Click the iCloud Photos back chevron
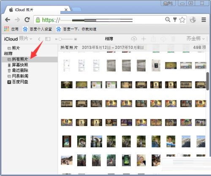Viewport: 211px width, 176px height. click(39, 39)
